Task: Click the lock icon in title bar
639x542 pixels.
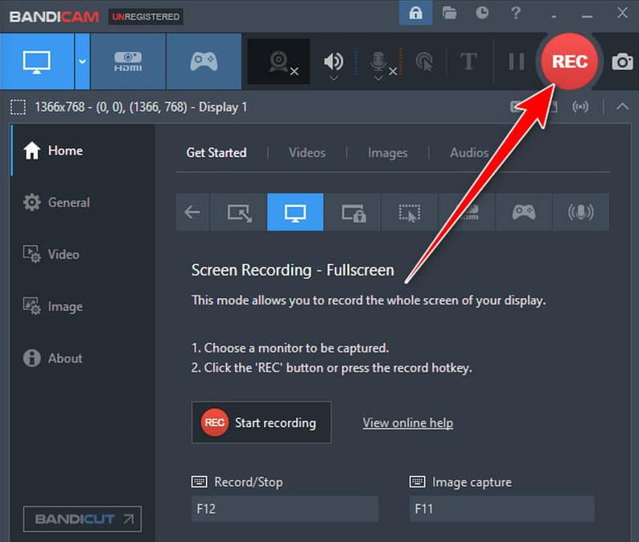Action: coord(416,13)
